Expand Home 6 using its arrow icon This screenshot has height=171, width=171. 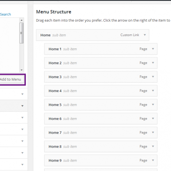point(153,119)
